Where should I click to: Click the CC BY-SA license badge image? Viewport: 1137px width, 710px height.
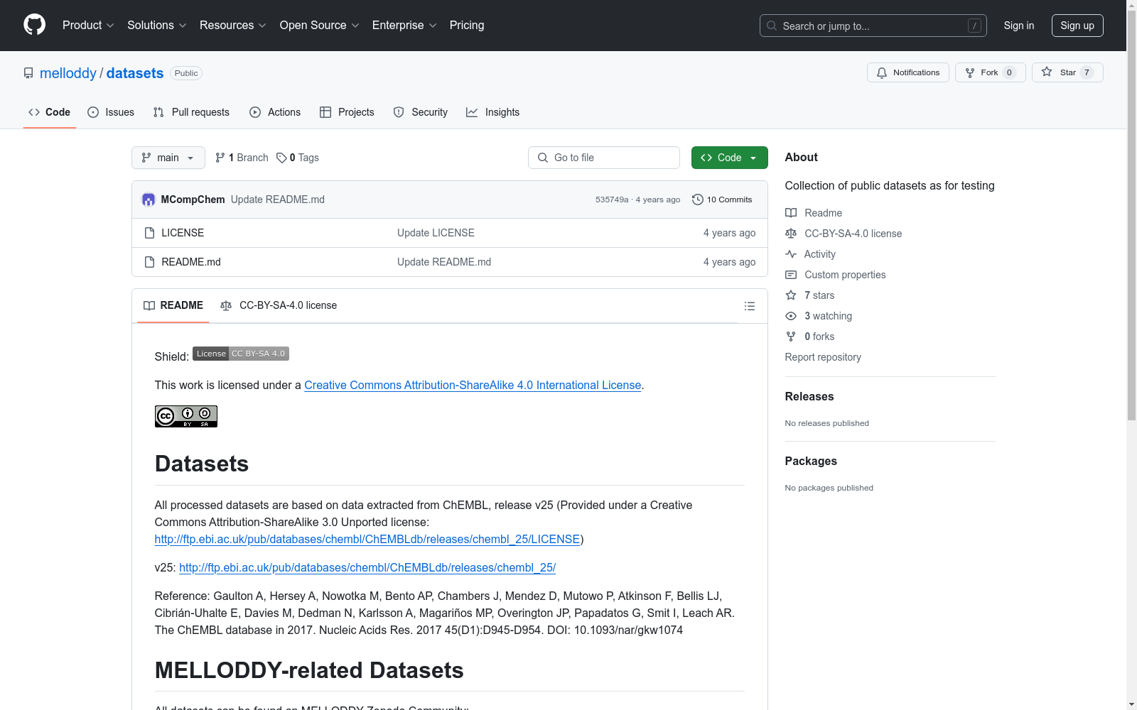click(x=186, y=416)
